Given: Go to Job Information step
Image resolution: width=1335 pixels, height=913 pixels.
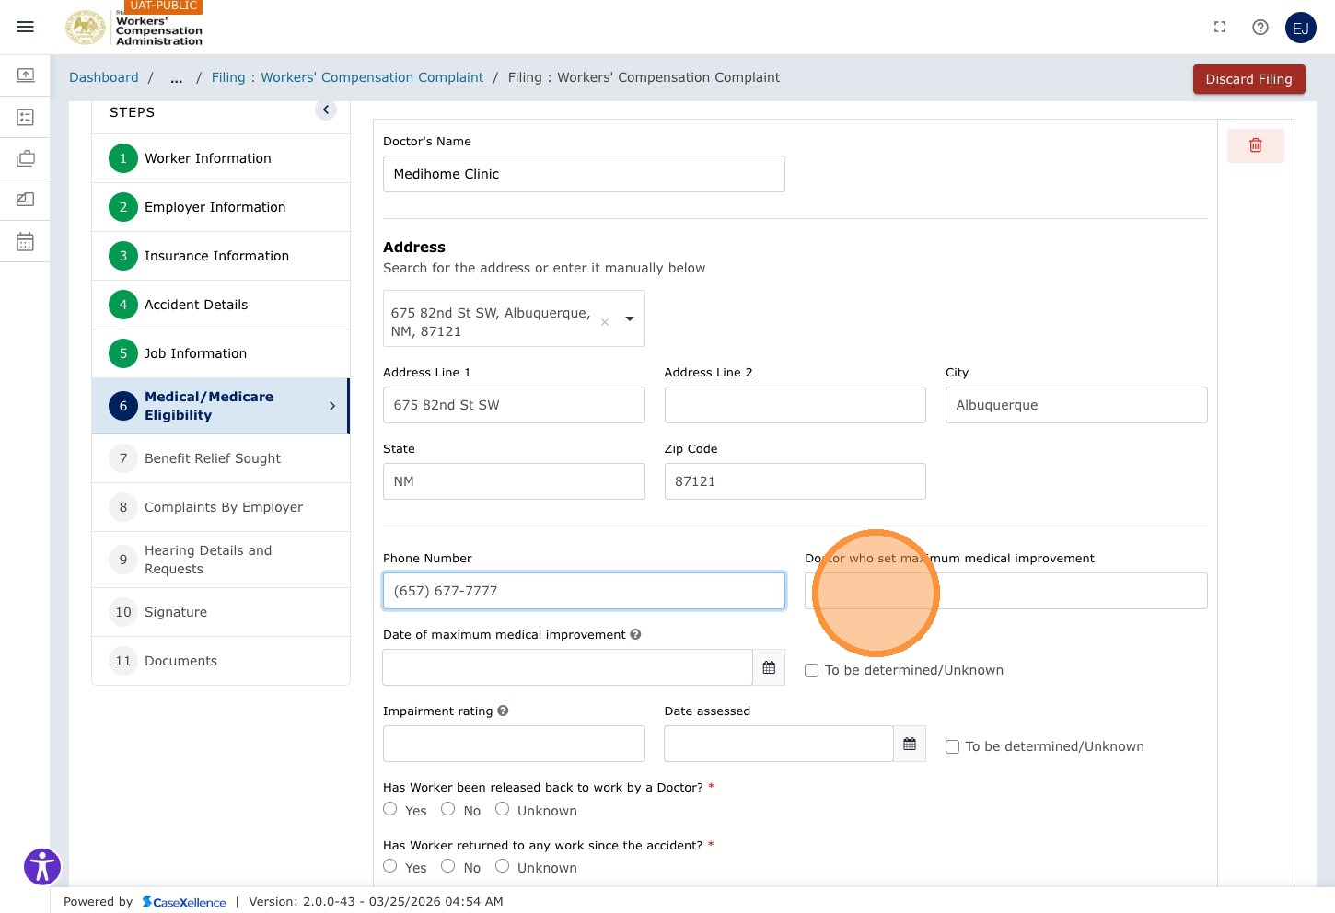Looking at the screenshot, I should 221,353.
